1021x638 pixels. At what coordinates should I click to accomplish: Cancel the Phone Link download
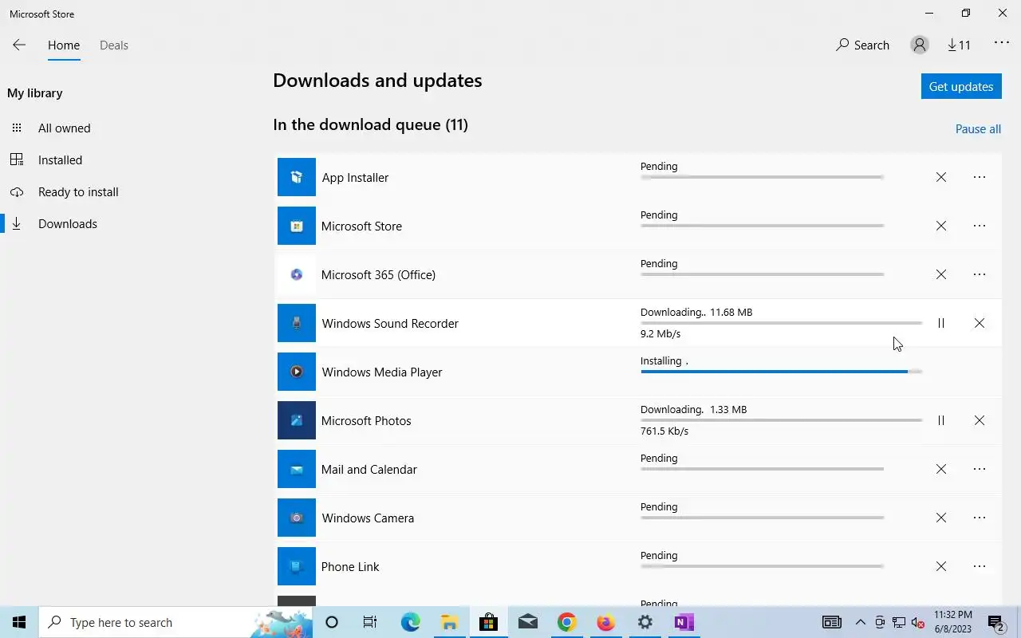(941, 566)
